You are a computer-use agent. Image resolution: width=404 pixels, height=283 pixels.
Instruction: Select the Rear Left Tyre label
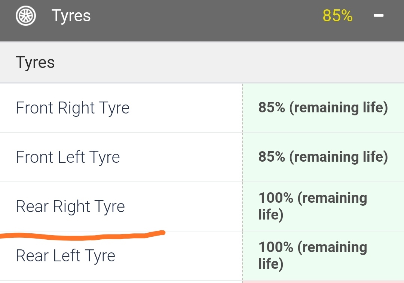[65, 256]
